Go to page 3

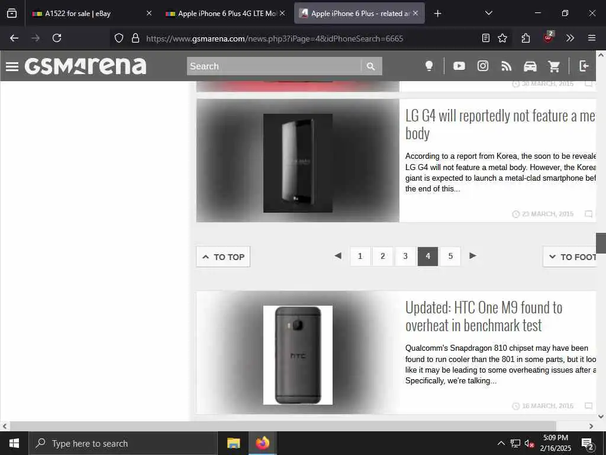(405, 256)
